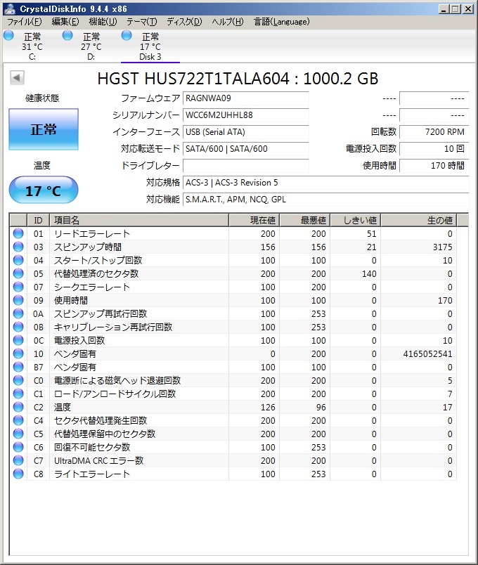Viewport: 478px width, 565px height.
Task: Click status icon of row 10 ベンダ固有
Action: [x=18, y=353]
